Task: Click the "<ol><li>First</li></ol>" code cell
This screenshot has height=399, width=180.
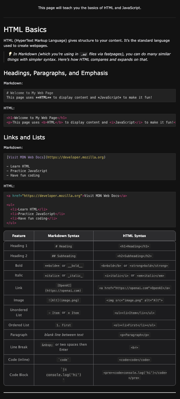Action: coord(135,325)
